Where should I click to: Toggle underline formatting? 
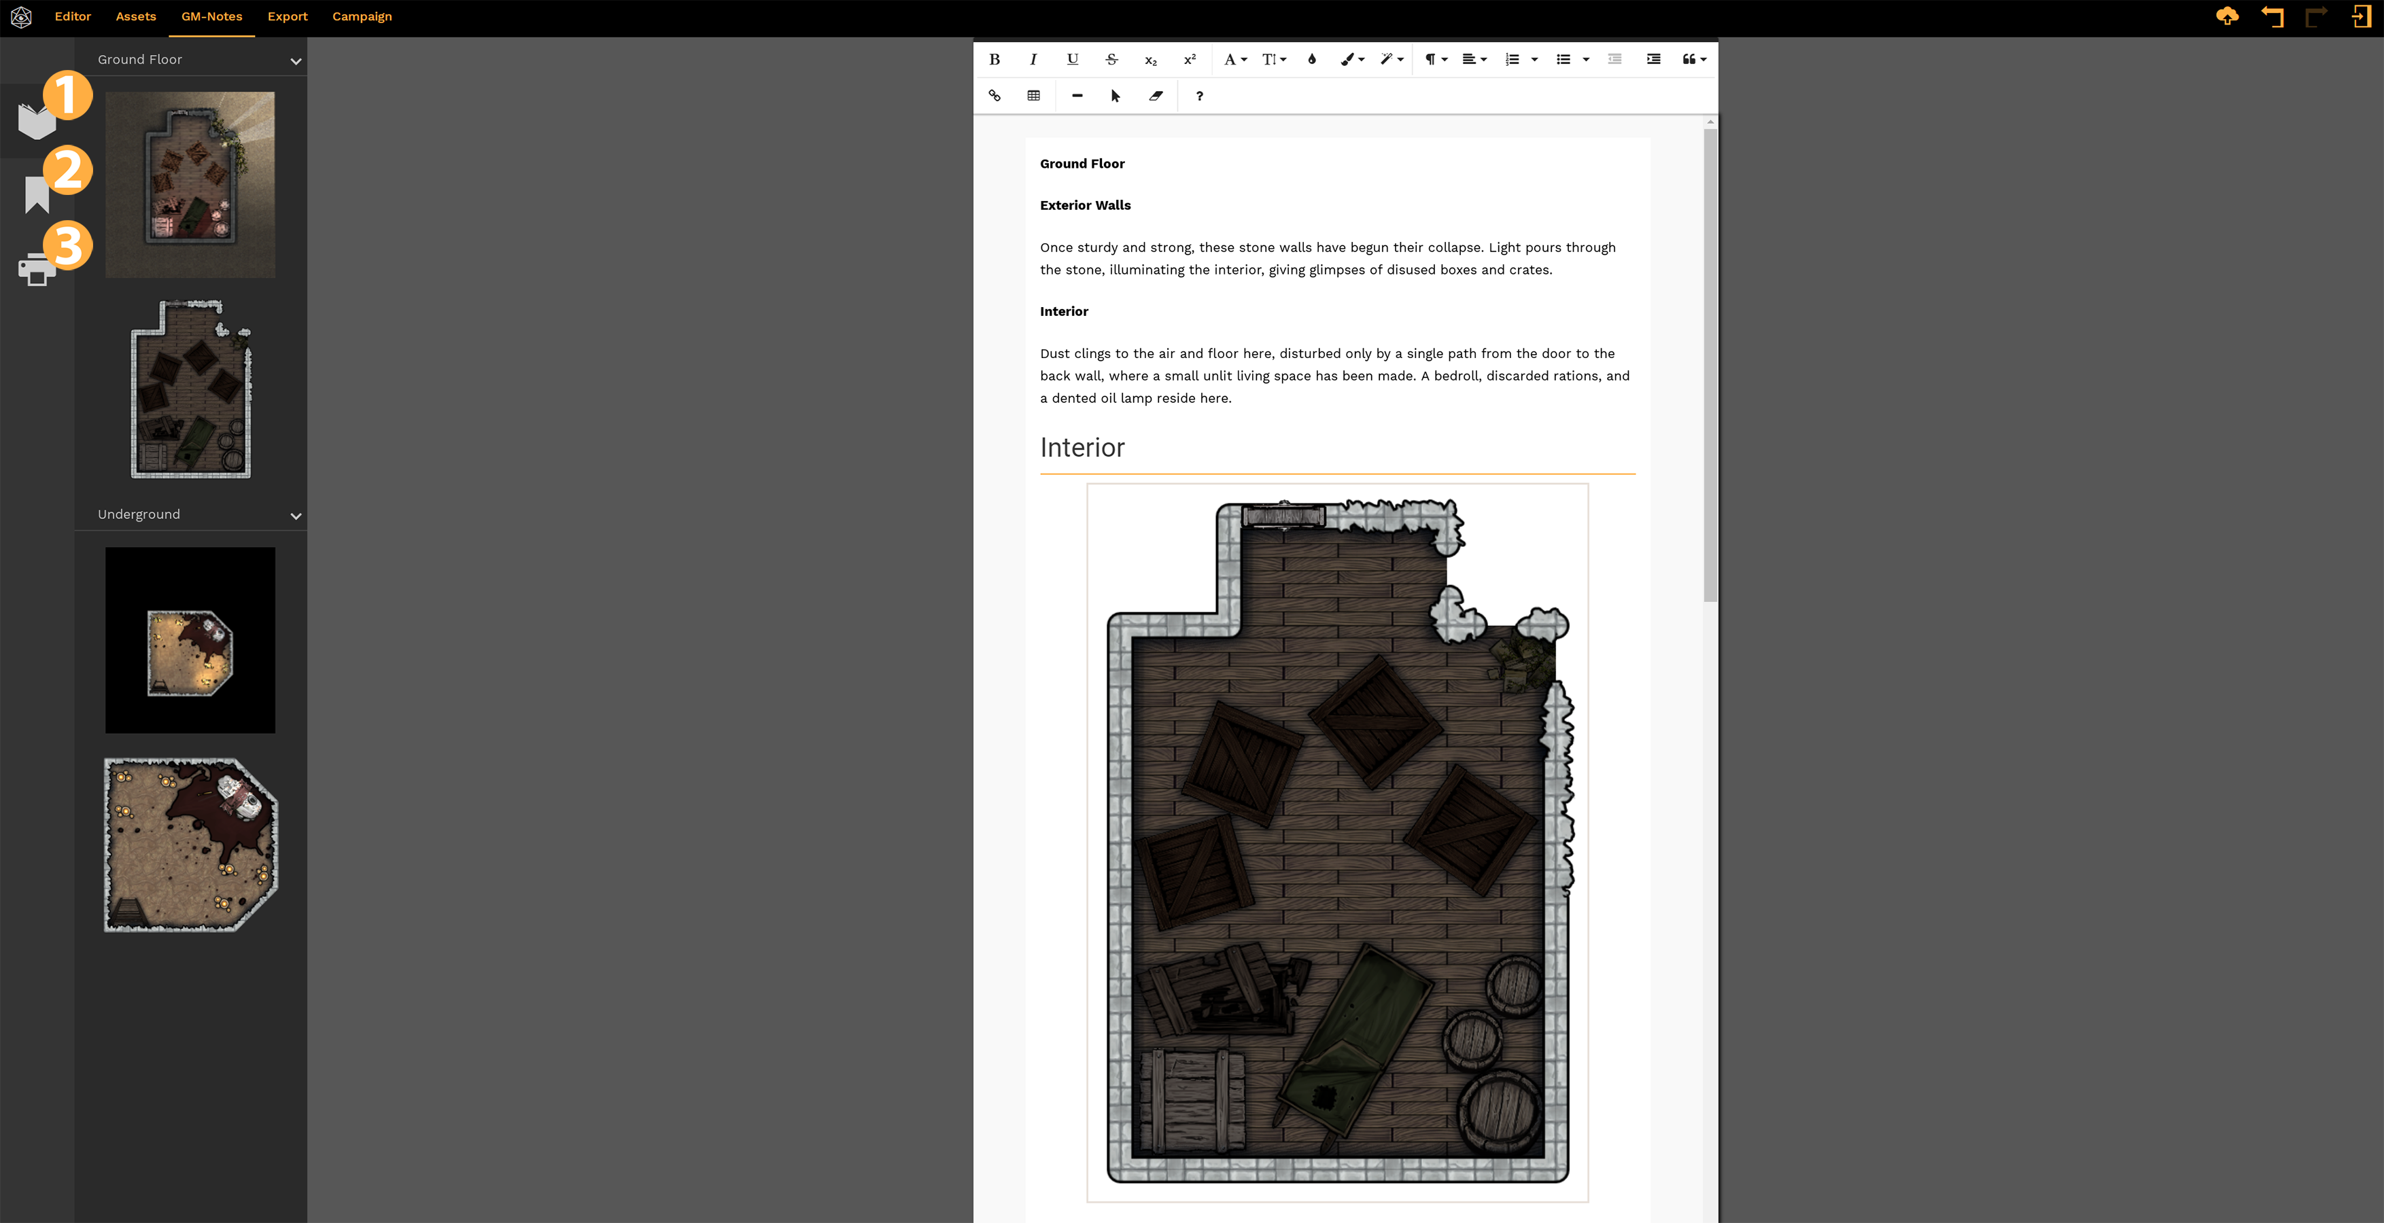point(1072,59)
